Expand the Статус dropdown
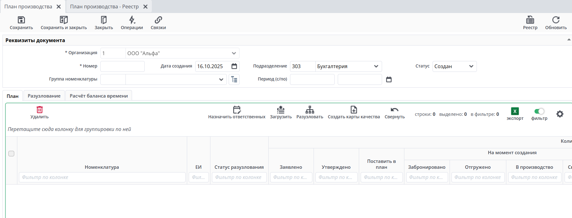The width and height of the screenshot is (572, 218). [x=471, y=66]
